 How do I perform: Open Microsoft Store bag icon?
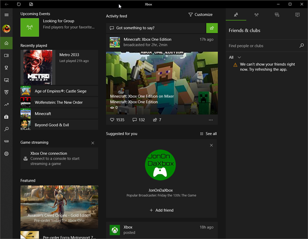pyautogui.click(x=7, y=117)
